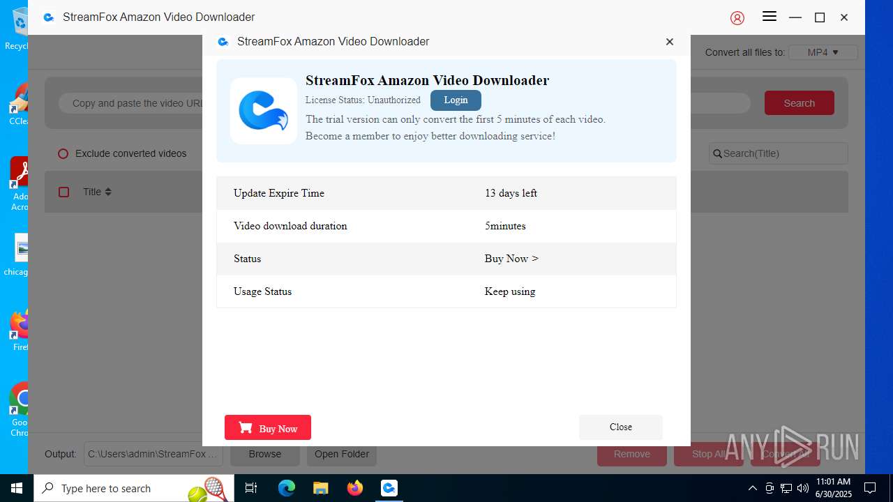
Task: Open the hamburger menu in title bar
Action: pos(770,17)
